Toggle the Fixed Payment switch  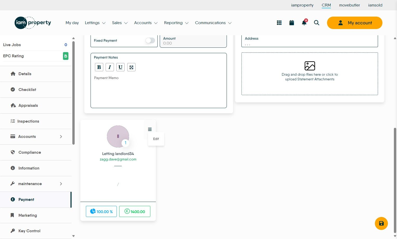[150, 40]
